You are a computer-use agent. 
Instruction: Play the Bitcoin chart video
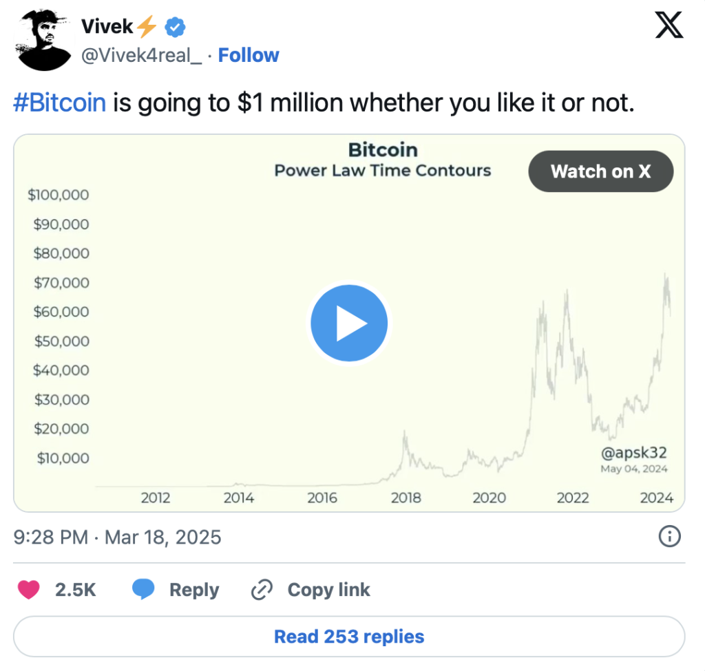coord(349,323)
